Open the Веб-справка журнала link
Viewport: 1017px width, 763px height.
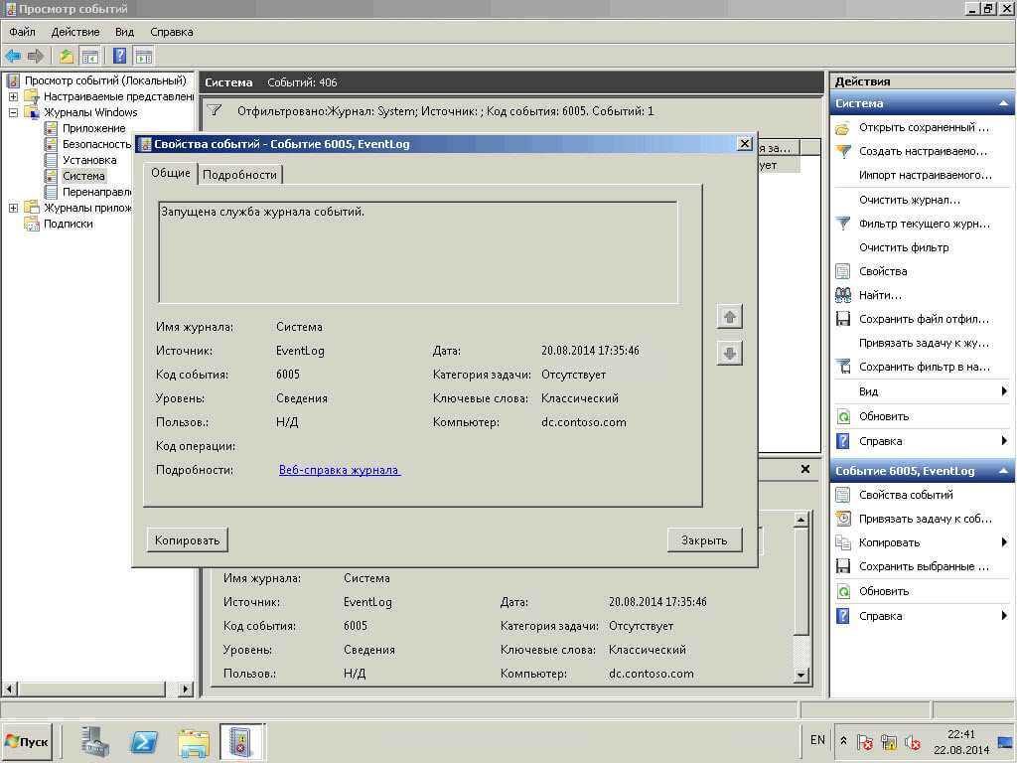coord(340,470)
